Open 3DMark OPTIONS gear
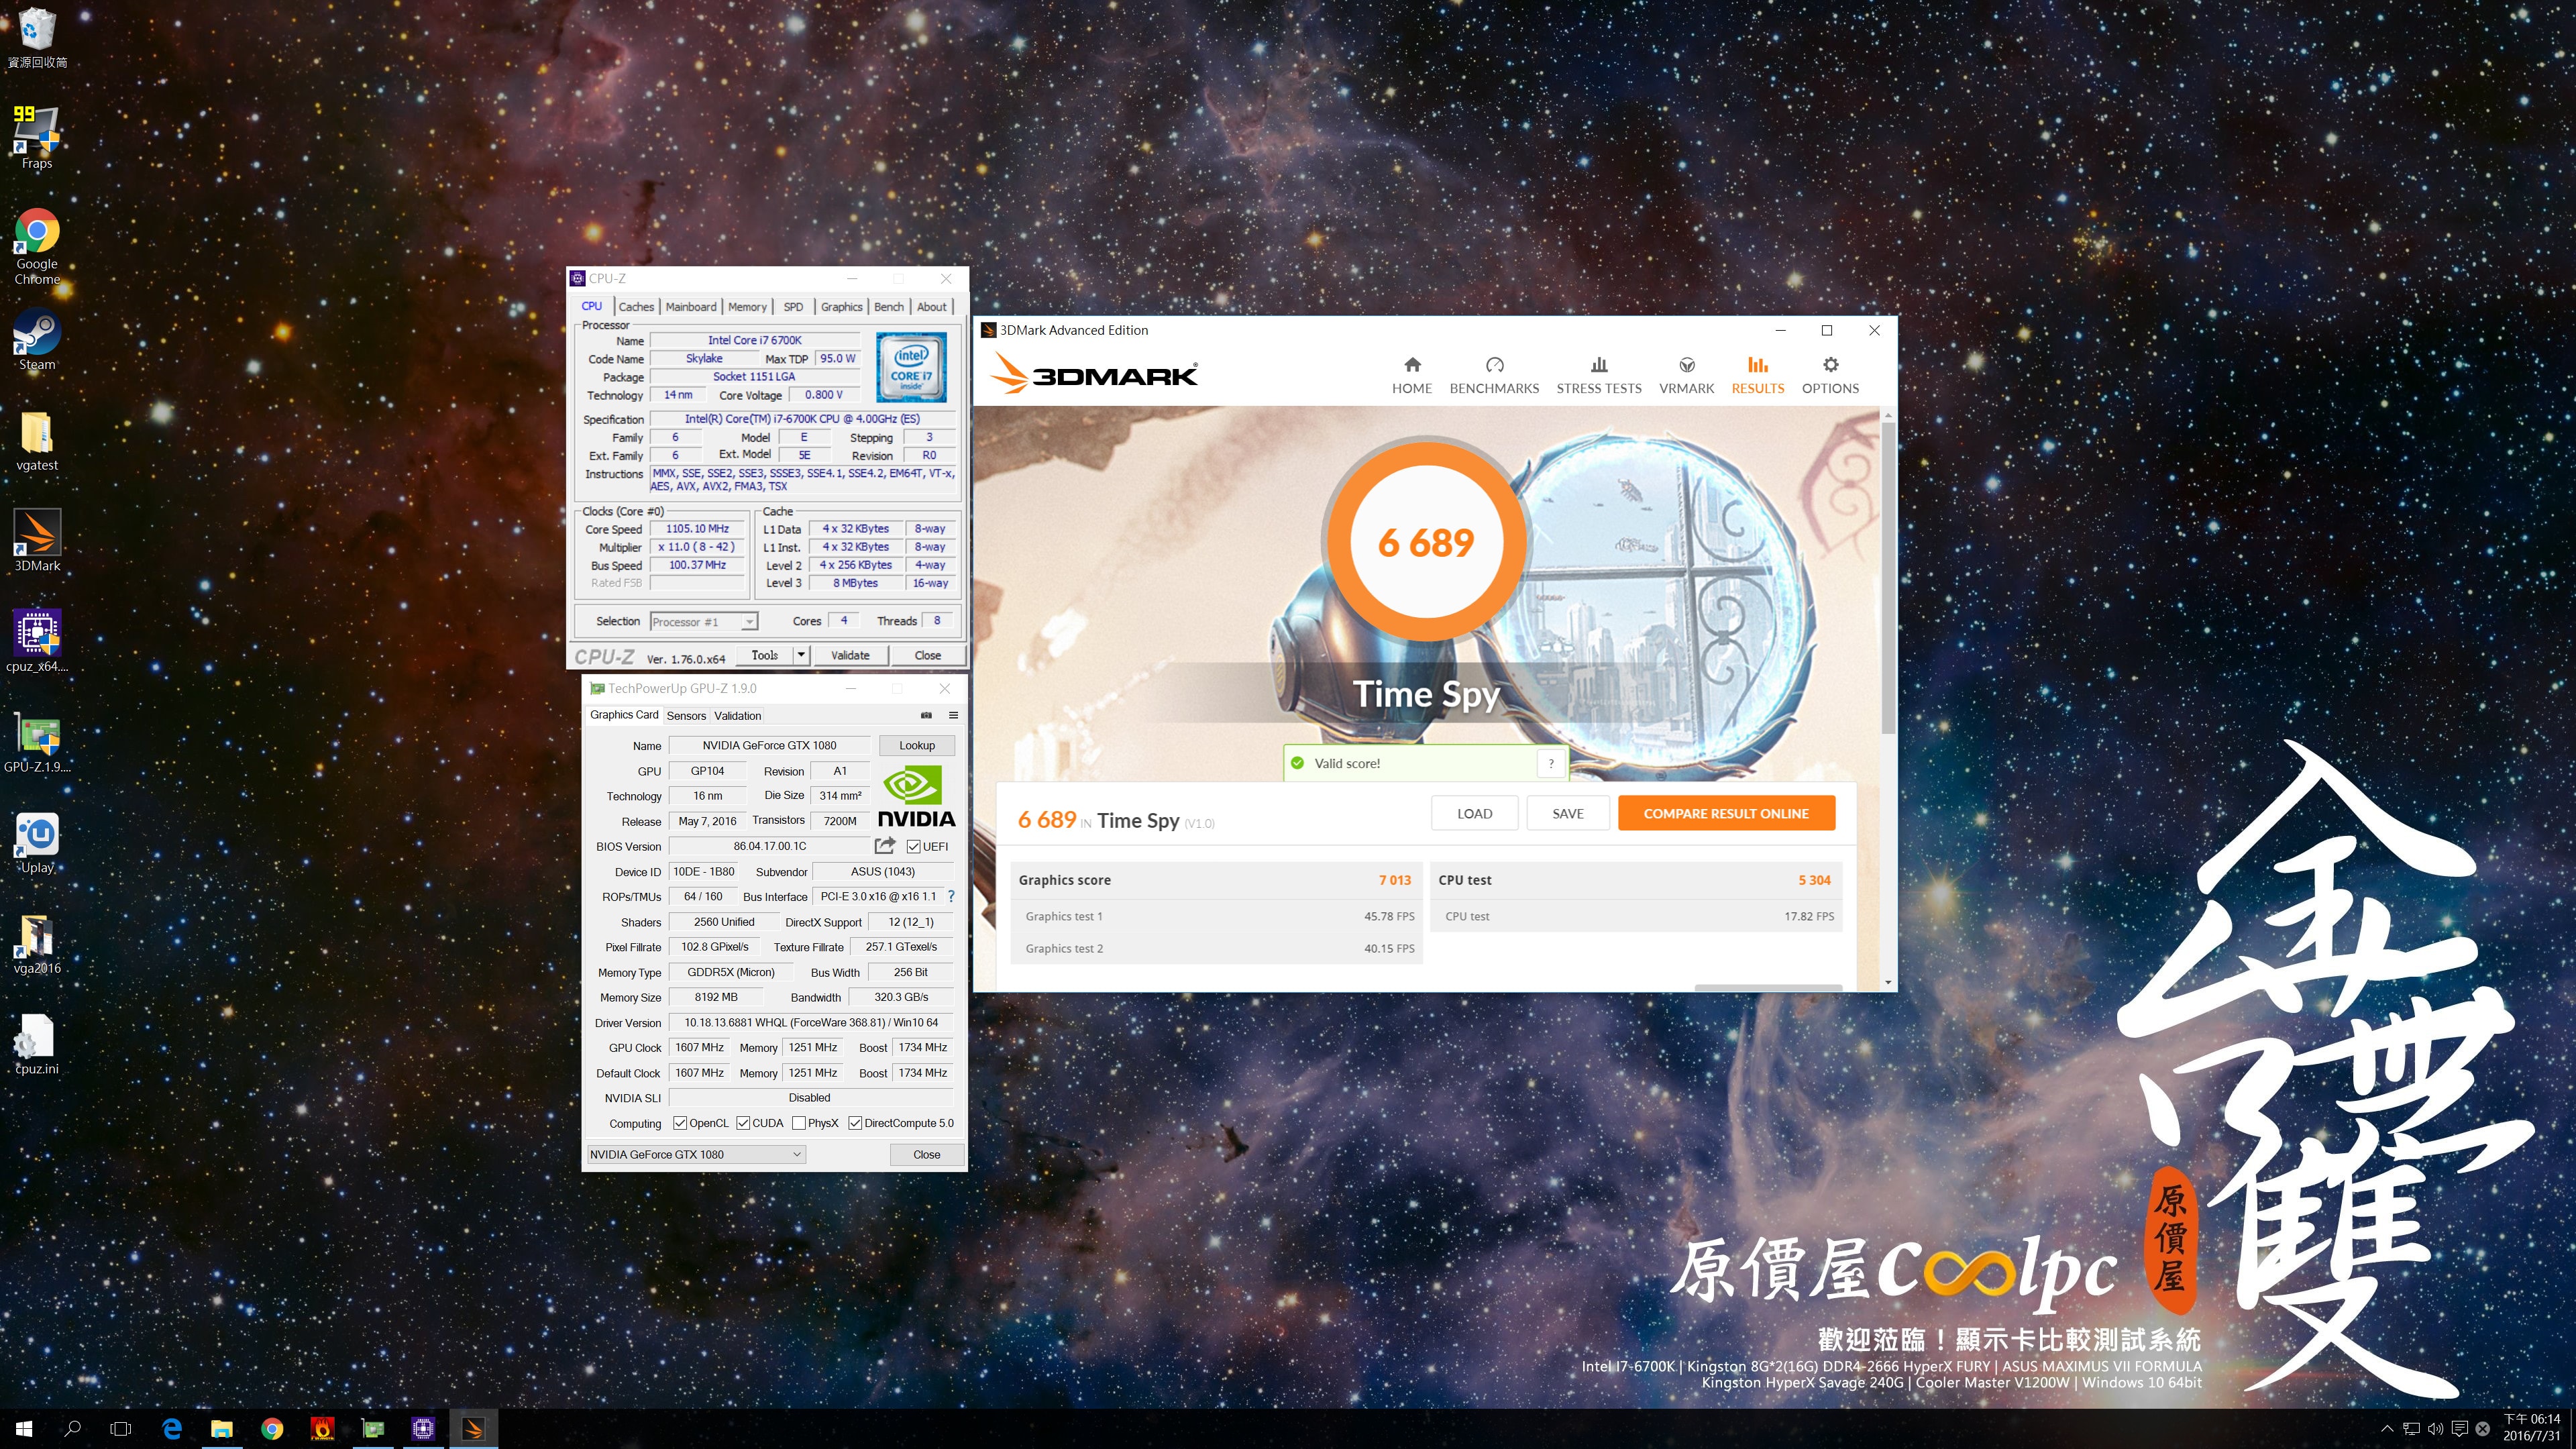2576x1449 pixels. 1830,375
